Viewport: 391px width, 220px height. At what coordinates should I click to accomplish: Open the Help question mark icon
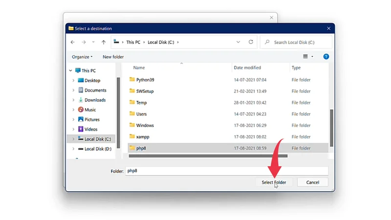(x=326, y=57)
